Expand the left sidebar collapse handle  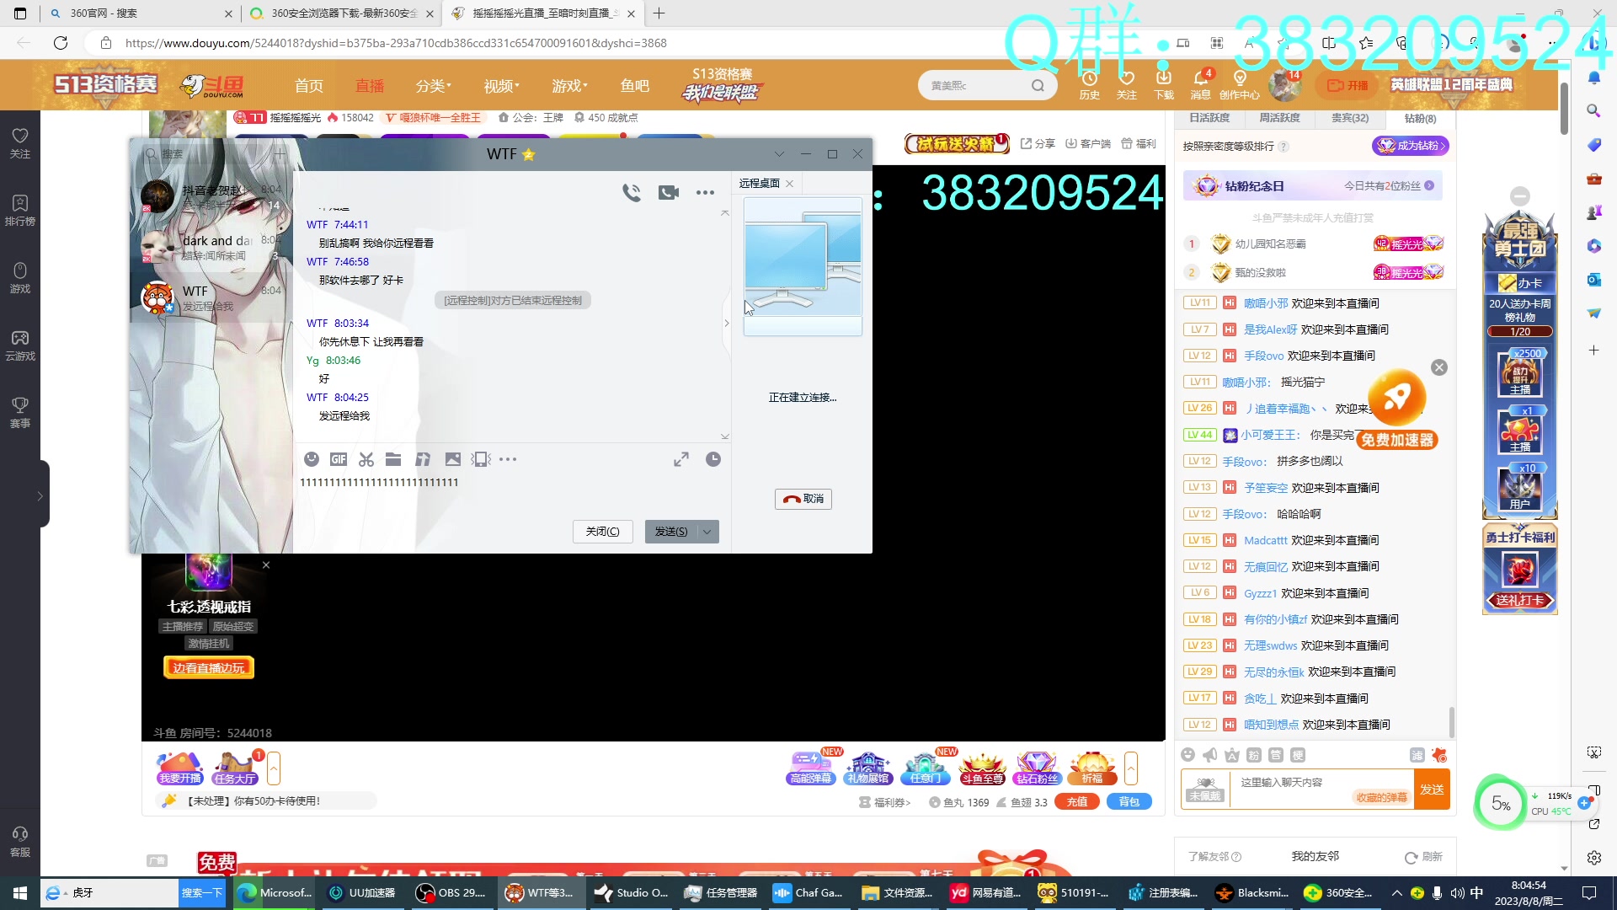[x=41, y=495]
